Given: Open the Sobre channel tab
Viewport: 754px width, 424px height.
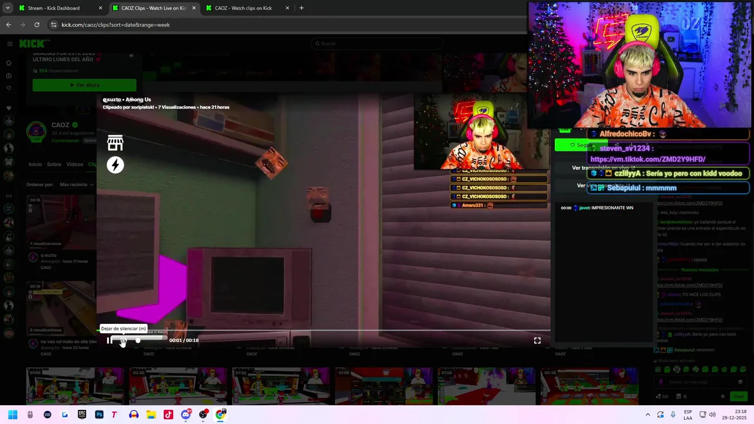Looking at the screenshot, I should click(54, 164).
